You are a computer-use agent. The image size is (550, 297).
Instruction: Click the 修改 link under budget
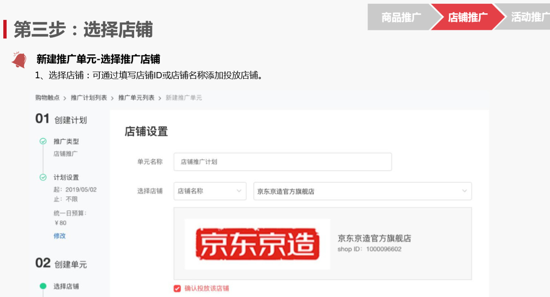(60, 236)
